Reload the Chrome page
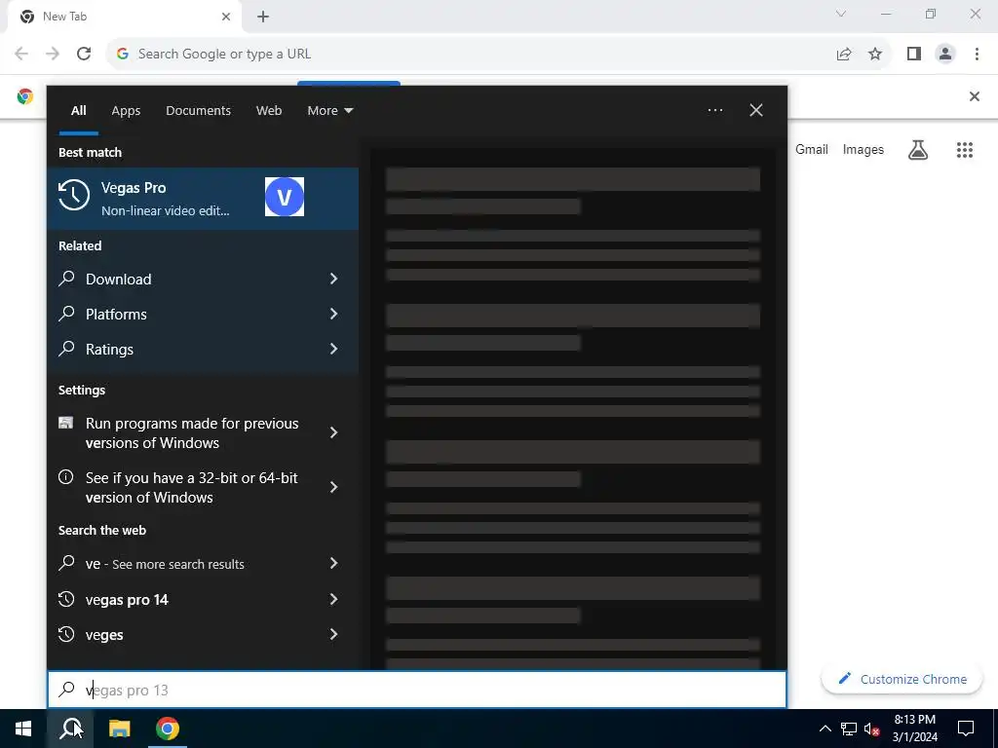The height and width of the screenshot is (748, 998). [84, 54]
